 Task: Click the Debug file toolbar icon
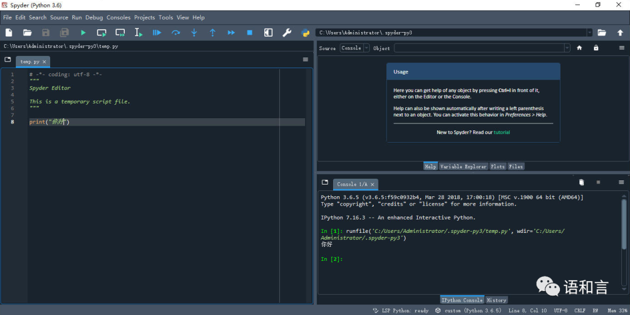(157, 33)
